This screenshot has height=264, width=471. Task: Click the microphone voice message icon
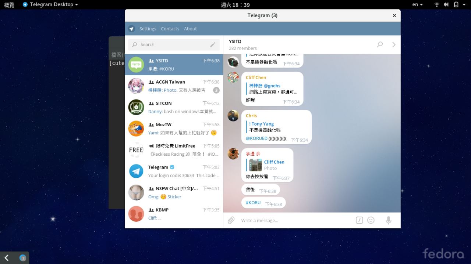[x=388, y=220]
